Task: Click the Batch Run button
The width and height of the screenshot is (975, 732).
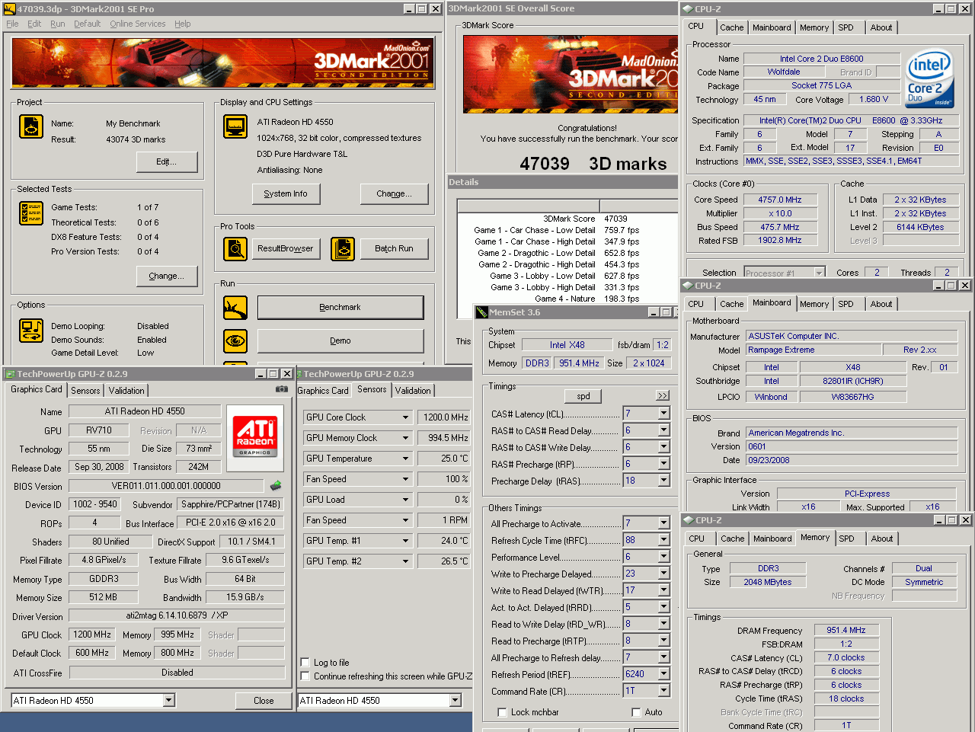Action: click(394, 248)
